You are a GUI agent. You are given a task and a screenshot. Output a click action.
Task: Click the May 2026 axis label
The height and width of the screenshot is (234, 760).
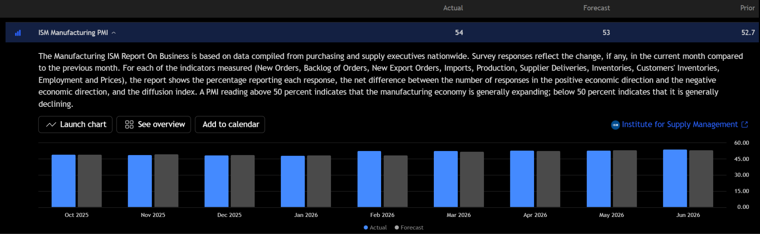pos(612,215)
